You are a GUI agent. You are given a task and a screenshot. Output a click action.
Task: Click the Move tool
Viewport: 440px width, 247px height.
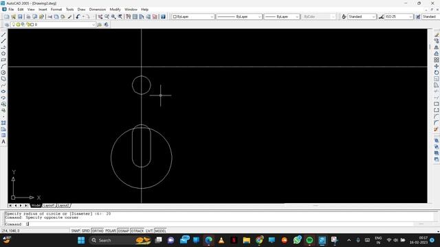[437, 67]
